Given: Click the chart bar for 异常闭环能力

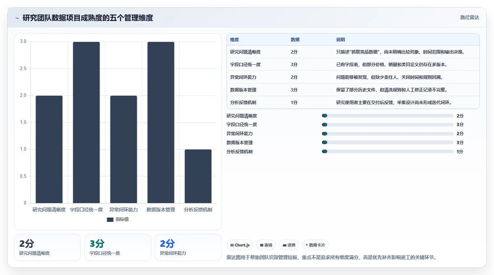Looking at the screenshot, I should pos(124,149).
